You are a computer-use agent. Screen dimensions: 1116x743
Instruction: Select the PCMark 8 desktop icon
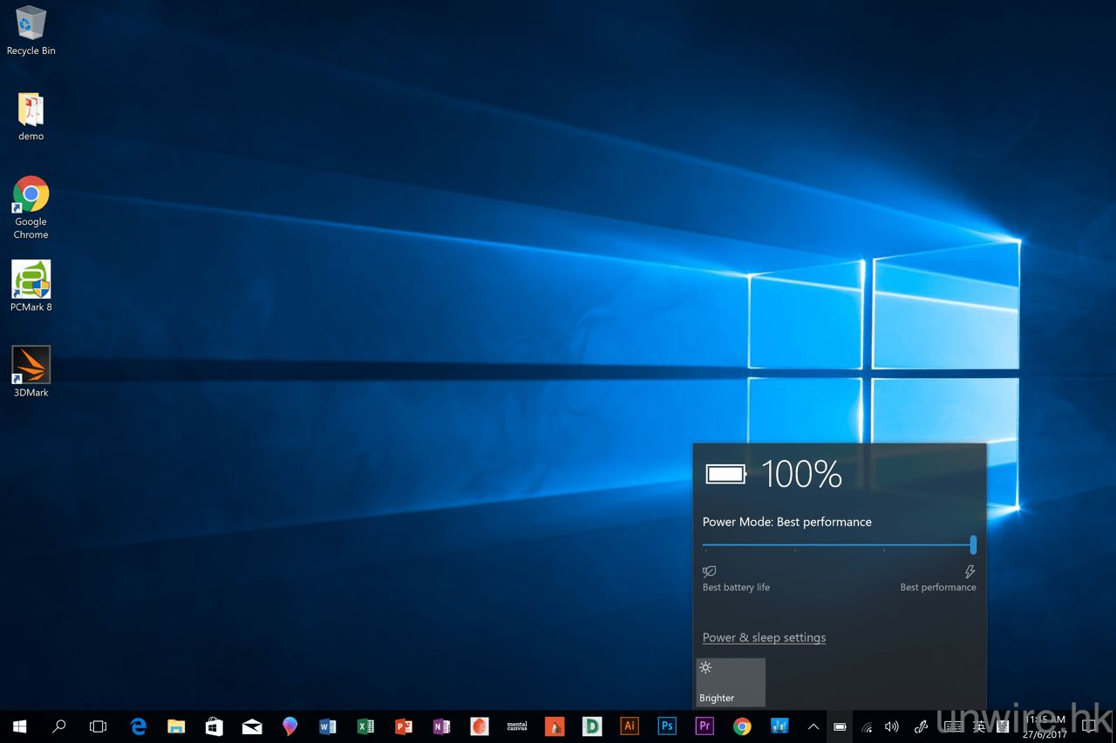click(x=31, y=280)
